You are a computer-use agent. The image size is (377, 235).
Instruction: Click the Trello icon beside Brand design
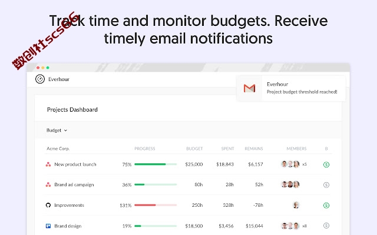pos(48,226)
